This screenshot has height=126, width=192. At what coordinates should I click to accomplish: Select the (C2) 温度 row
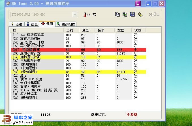point(79,75)
